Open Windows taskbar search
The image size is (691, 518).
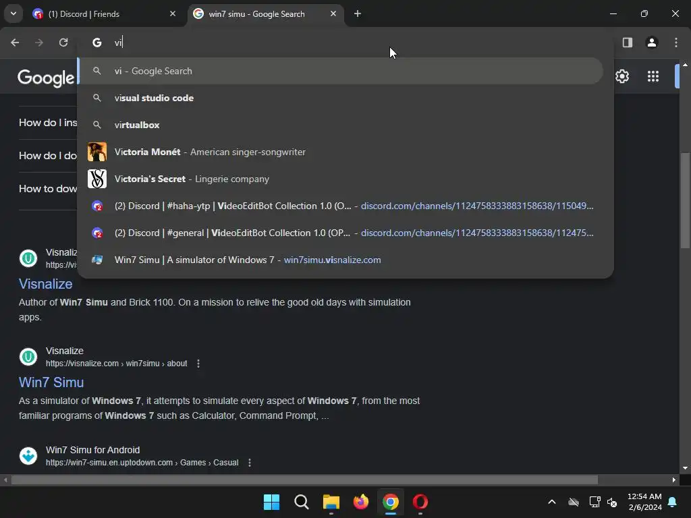[302, 502]
